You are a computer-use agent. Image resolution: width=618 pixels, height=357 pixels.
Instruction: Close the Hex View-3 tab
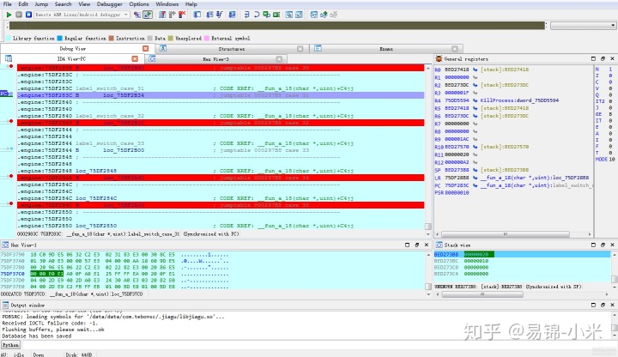point(279,59)
